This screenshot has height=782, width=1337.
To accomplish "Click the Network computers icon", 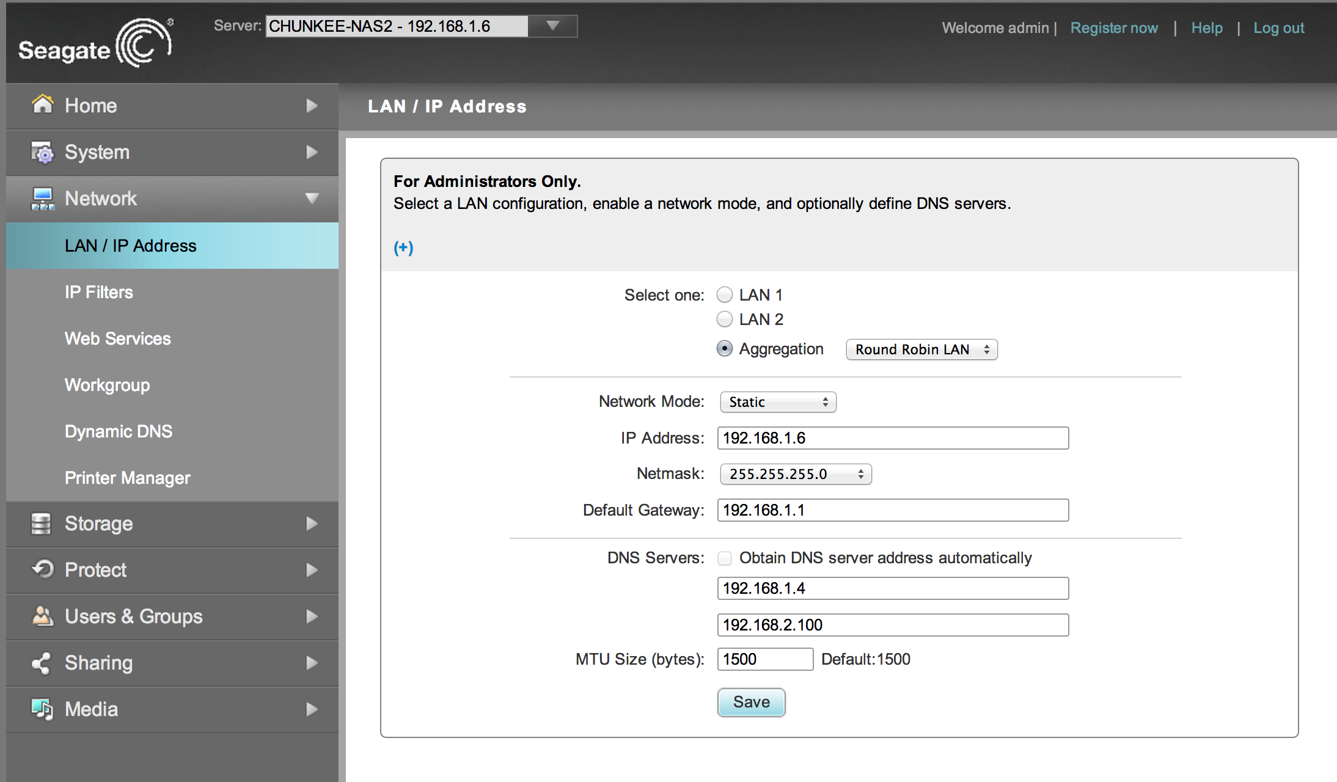I will (x=42, y=199).
